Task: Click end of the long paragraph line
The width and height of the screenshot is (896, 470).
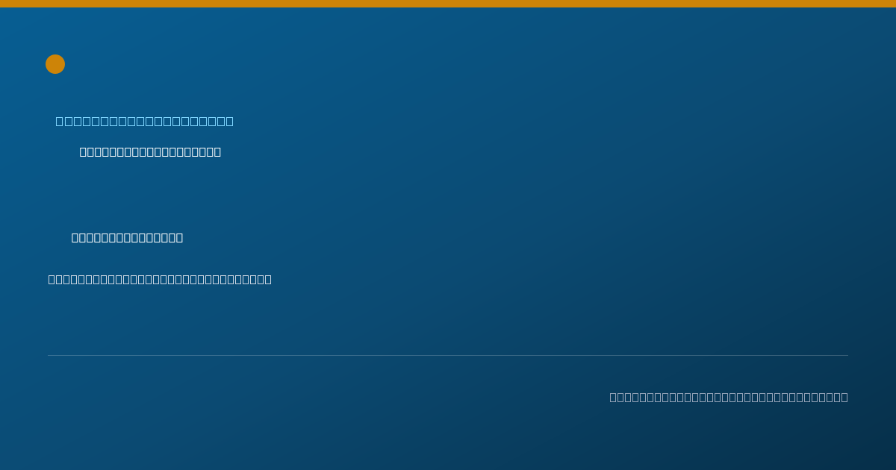Action: pyautogui.click(x=268, y=280)
